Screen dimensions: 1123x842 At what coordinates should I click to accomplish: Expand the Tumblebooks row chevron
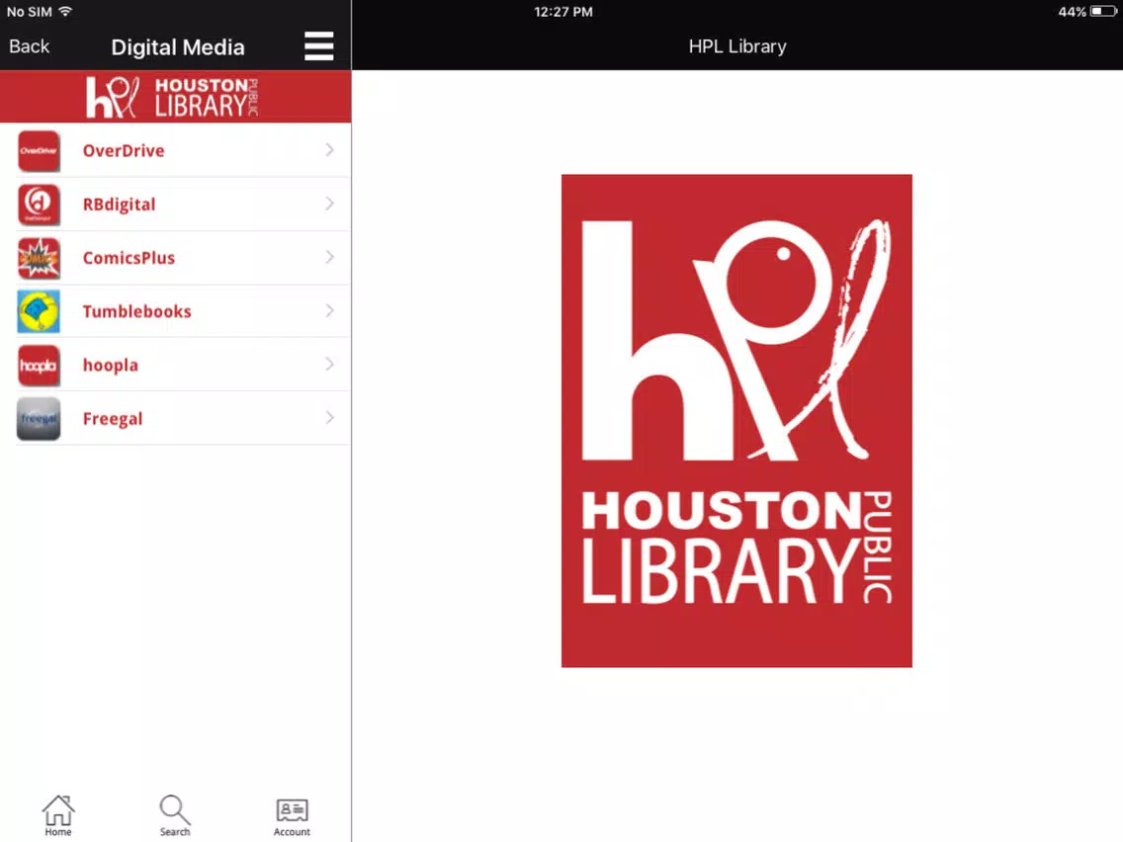coord(329,310)
